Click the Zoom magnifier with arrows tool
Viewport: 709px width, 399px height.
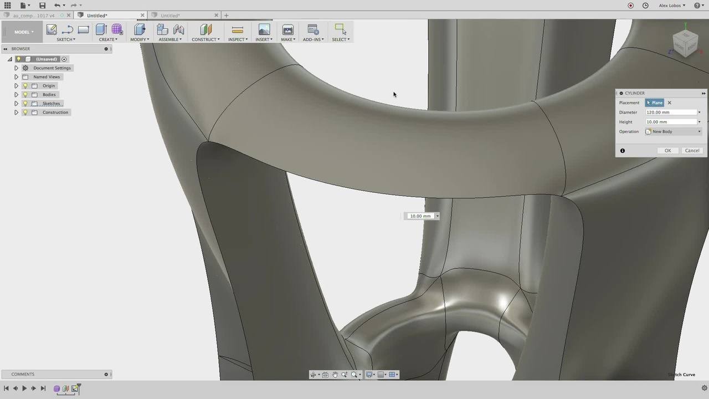344,375
